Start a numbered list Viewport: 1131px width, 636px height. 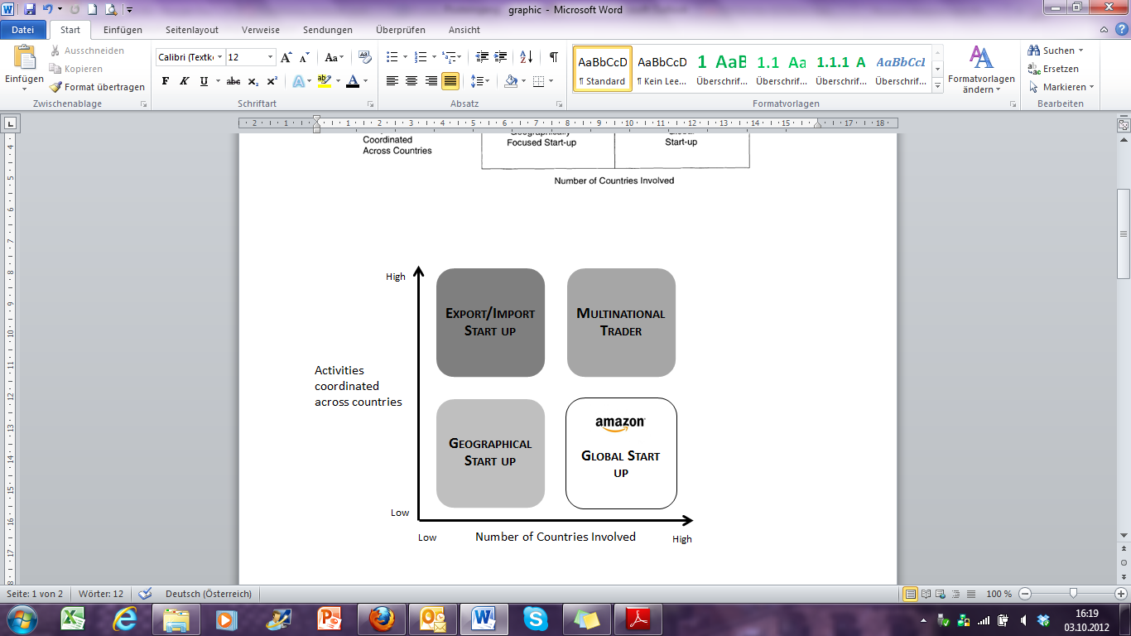[420, 57]
